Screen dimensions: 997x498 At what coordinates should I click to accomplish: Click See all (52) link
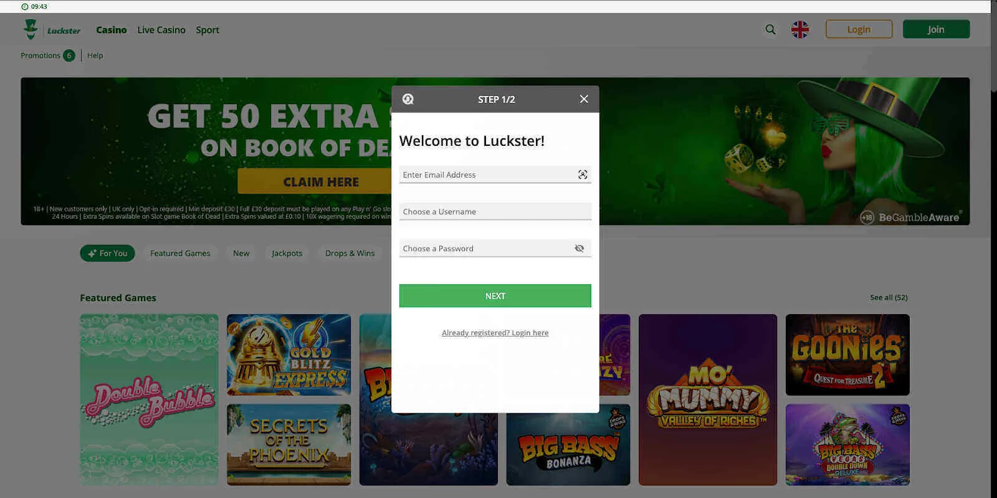(889, 297)
